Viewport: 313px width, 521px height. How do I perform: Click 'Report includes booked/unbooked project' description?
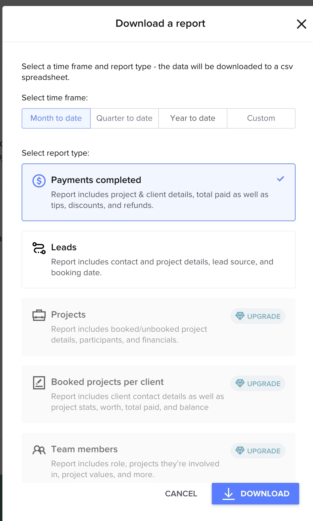129,334
